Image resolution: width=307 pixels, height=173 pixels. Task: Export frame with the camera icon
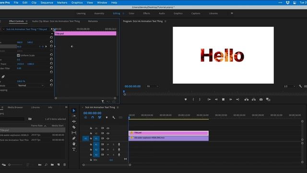click(x=261, y=99)
